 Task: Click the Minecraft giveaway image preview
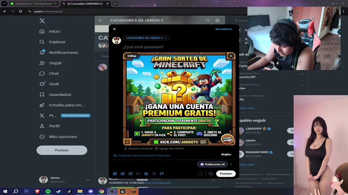179,99
